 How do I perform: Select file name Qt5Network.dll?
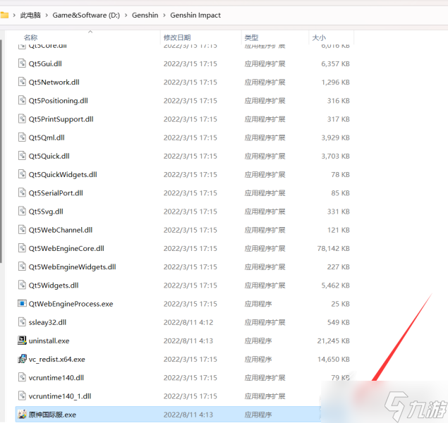pos(54,82)
